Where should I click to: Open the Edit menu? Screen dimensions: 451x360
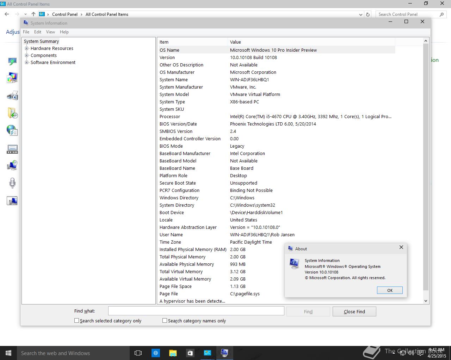[38, 32]
